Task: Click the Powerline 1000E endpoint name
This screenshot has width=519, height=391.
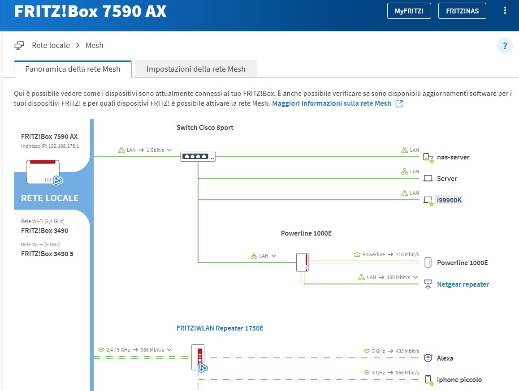Action: pos(463,262)
